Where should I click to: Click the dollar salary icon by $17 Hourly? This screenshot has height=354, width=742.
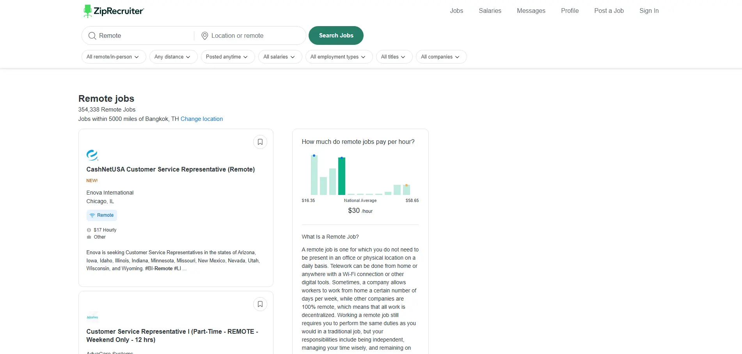(x=89, y=230)
